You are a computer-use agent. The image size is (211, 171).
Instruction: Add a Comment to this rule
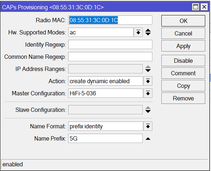[x=183, y=73]
